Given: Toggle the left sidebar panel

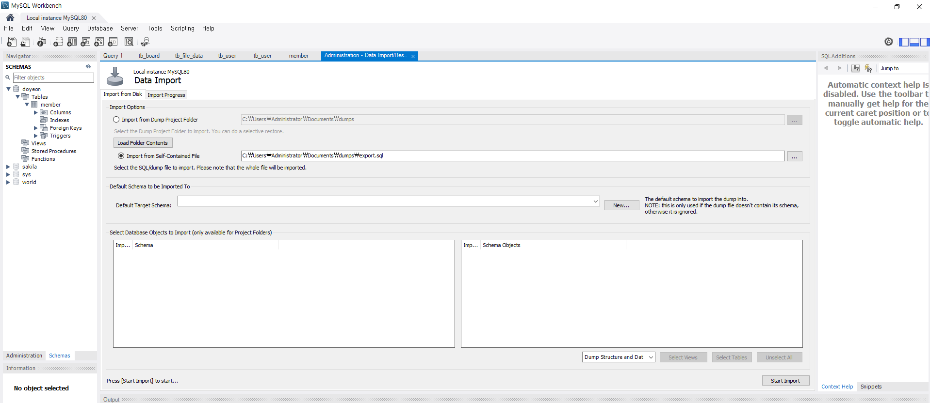Looking at the screenshot, I should pos(904,42).
